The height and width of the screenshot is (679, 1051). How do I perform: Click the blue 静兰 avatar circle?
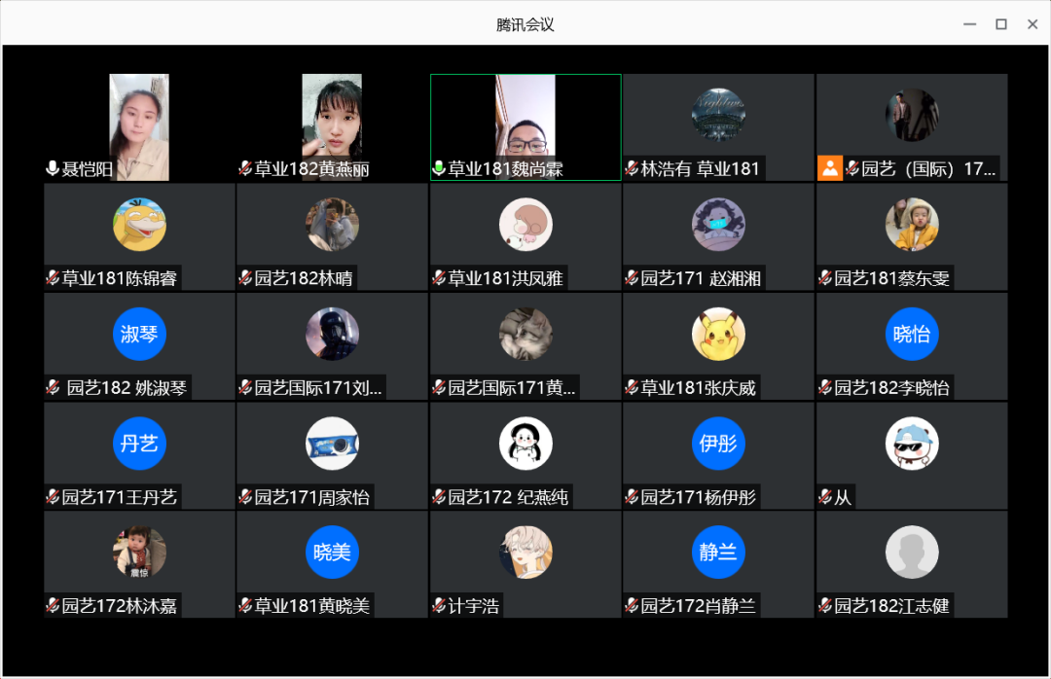(718, 553)
